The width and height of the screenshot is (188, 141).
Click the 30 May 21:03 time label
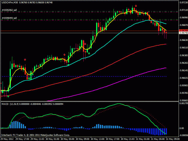click(x=128, y=139)
